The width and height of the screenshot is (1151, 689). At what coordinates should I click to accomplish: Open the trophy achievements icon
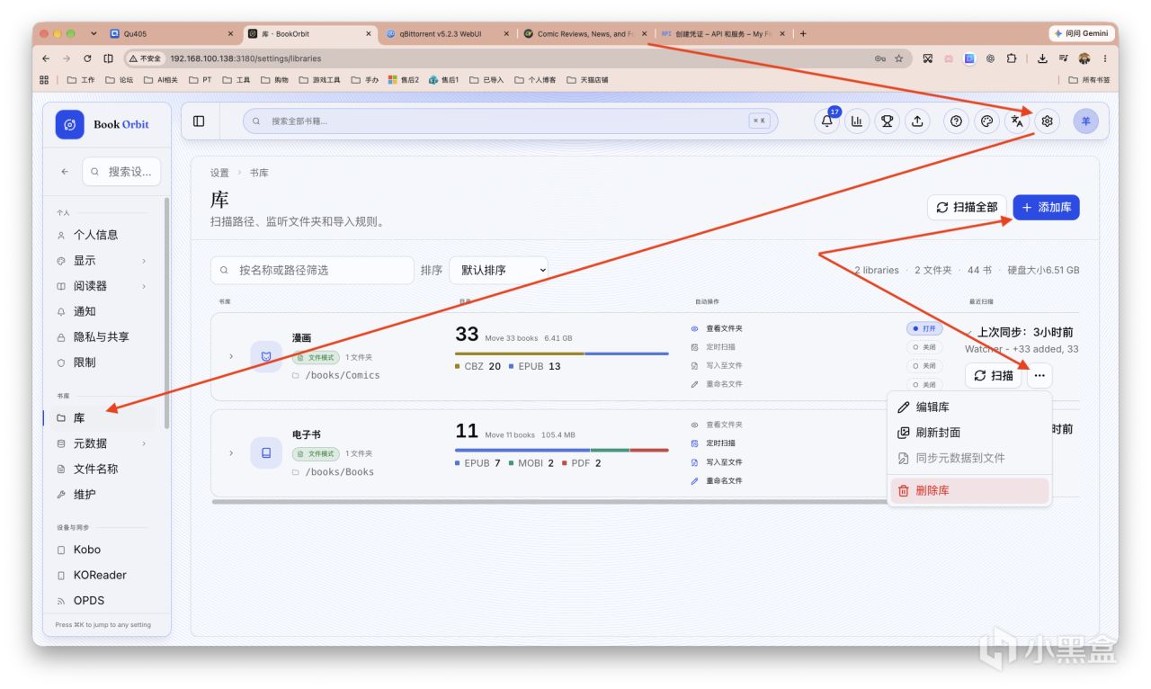coord(887,121)
